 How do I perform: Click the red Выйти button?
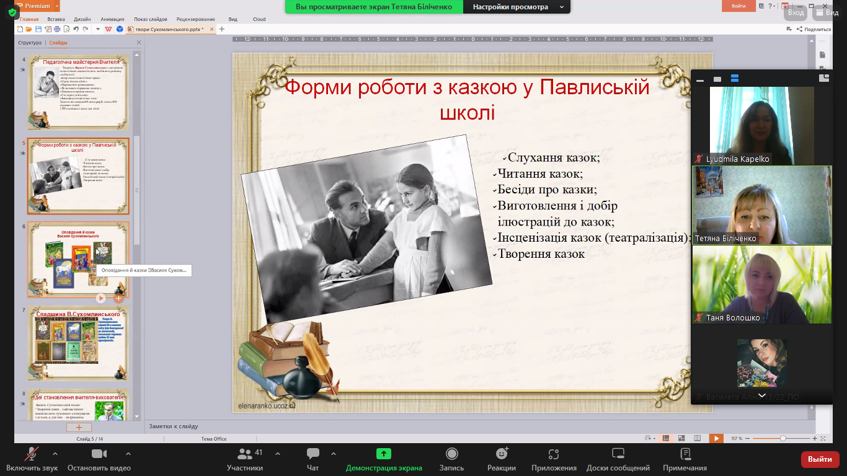pyautogui.click(x=820, y=459)
